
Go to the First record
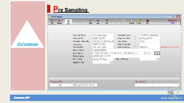(76, 22)
